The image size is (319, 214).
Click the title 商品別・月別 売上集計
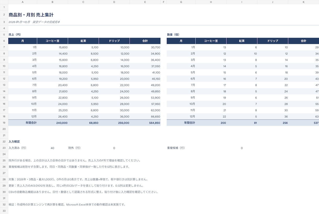[x=31, y=15]
